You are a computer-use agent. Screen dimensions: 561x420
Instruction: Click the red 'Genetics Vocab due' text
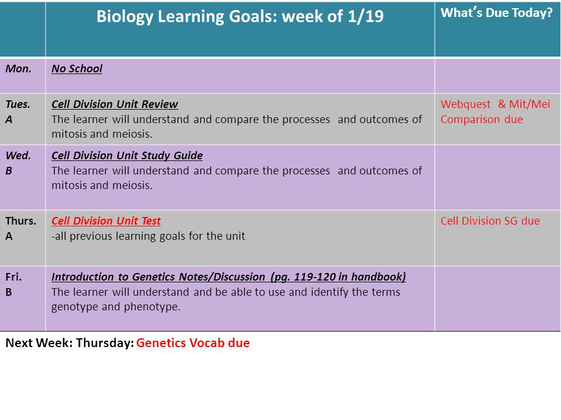point(193,343)
